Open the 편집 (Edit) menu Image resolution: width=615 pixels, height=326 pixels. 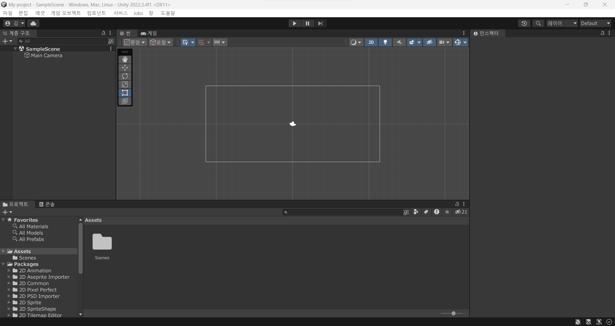tap(23, 13)
